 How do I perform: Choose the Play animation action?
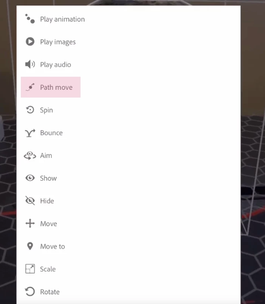tap(62, 19)
